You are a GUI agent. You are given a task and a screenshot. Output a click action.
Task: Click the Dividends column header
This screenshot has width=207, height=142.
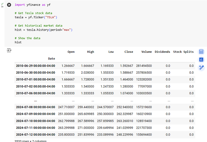(x=162, y=52)
